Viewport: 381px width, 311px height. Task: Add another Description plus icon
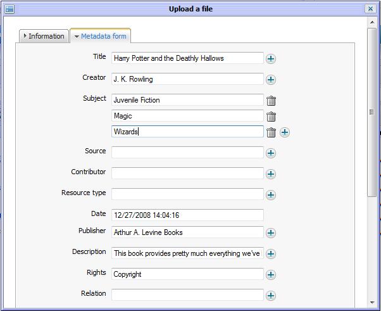pyautogui.click(x=271, y=253)
